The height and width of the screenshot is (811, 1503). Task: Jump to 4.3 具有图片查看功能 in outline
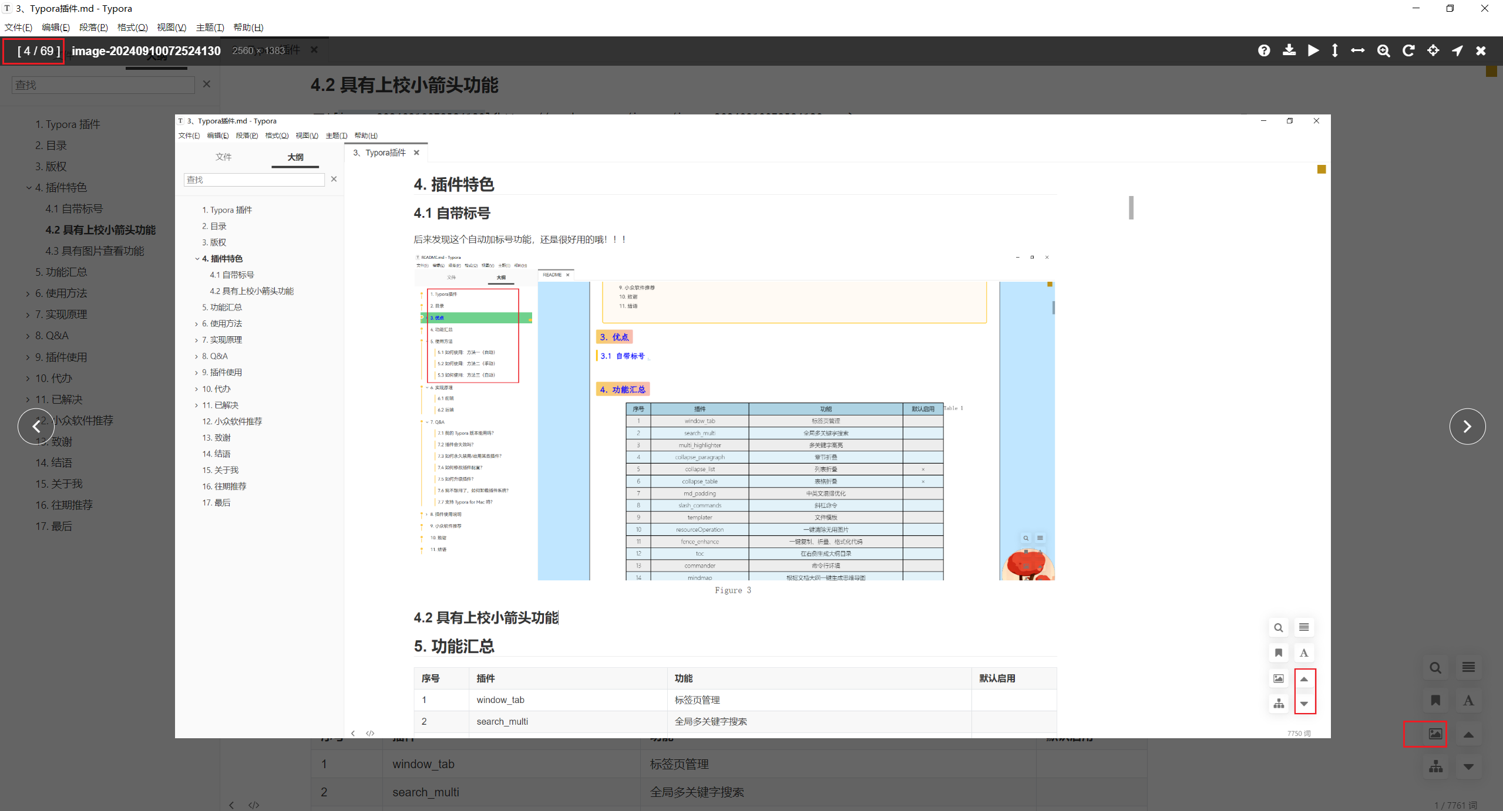[x=95, y=251]
